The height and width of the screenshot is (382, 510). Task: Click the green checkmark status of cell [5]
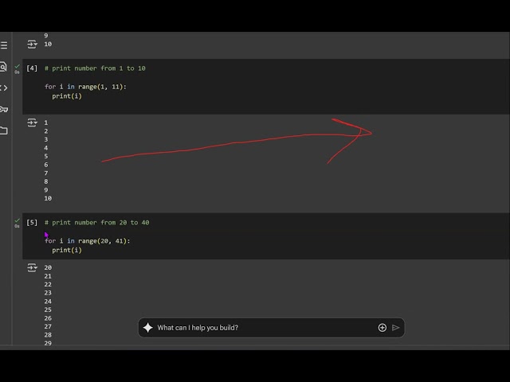tap(17, 220)
